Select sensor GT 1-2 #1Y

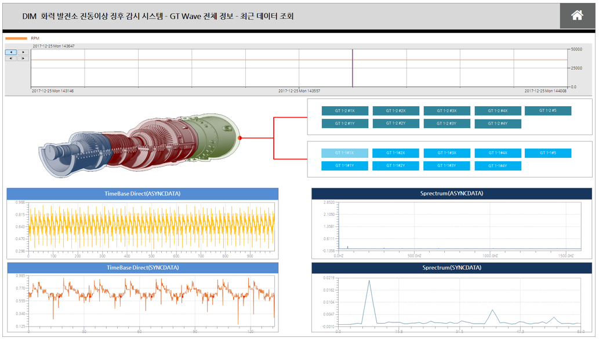(x=344, y=124)
